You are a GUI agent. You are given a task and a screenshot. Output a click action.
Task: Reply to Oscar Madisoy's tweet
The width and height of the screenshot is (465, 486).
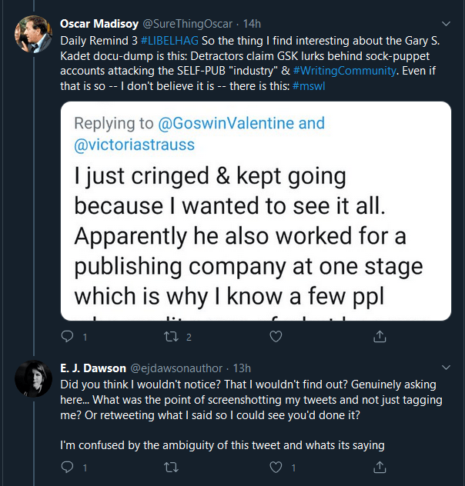click(67, 337)
